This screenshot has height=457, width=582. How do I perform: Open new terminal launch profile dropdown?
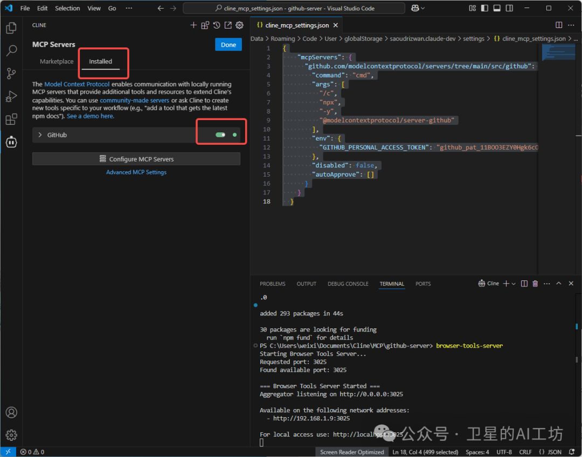click(514, 284)
